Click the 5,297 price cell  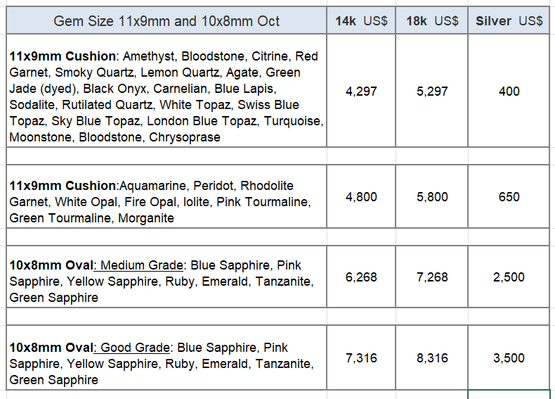(432, 91)
